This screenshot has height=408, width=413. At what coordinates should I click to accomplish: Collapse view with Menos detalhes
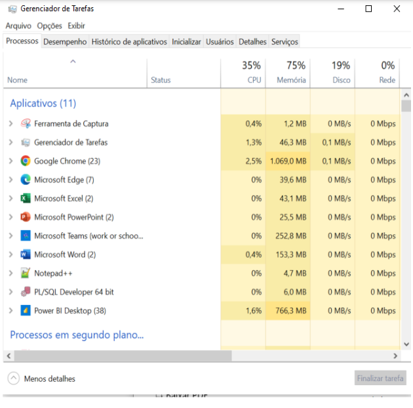pyautogui.click(x=42, y=378)
